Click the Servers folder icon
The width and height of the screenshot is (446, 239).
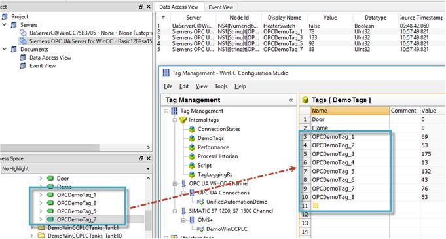click(x=14, y=25)
